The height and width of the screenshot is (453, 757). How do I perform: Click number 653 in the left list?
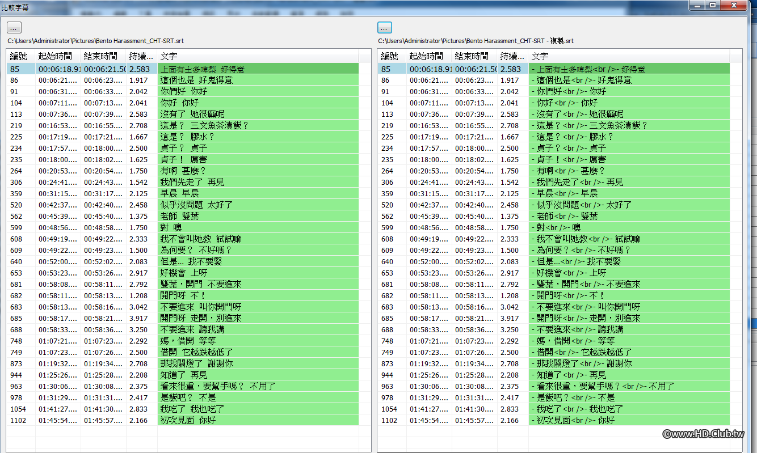16,273
